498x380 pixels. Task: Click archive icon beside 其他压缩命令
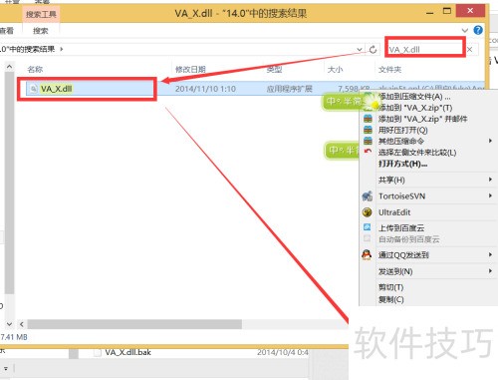(x=368, y=141)
